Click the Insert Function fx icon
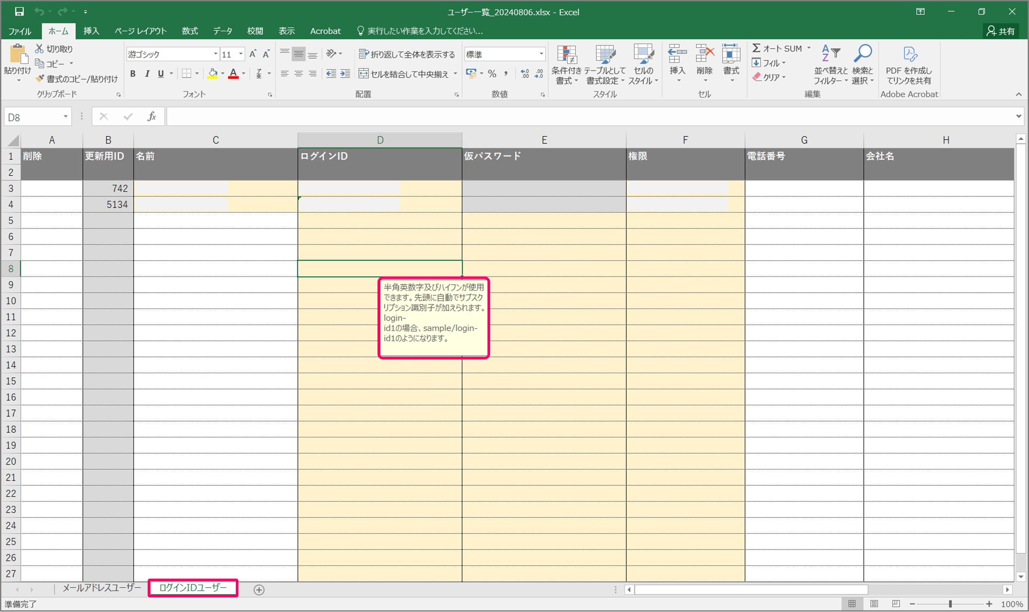1029x612 pixels. (x=152, y=116)
